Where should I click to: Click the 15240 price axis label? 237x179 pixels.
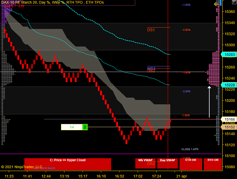(x=230, y=78)
